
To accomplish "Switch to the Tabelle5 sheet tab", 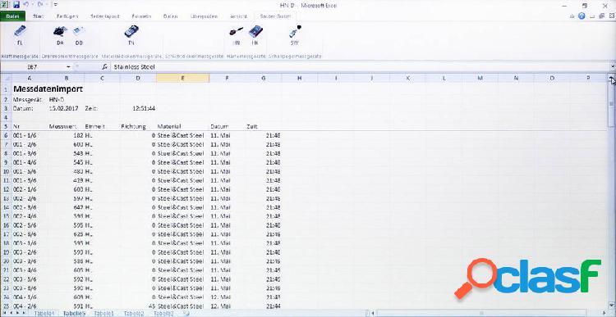I will tap(74, 314).
